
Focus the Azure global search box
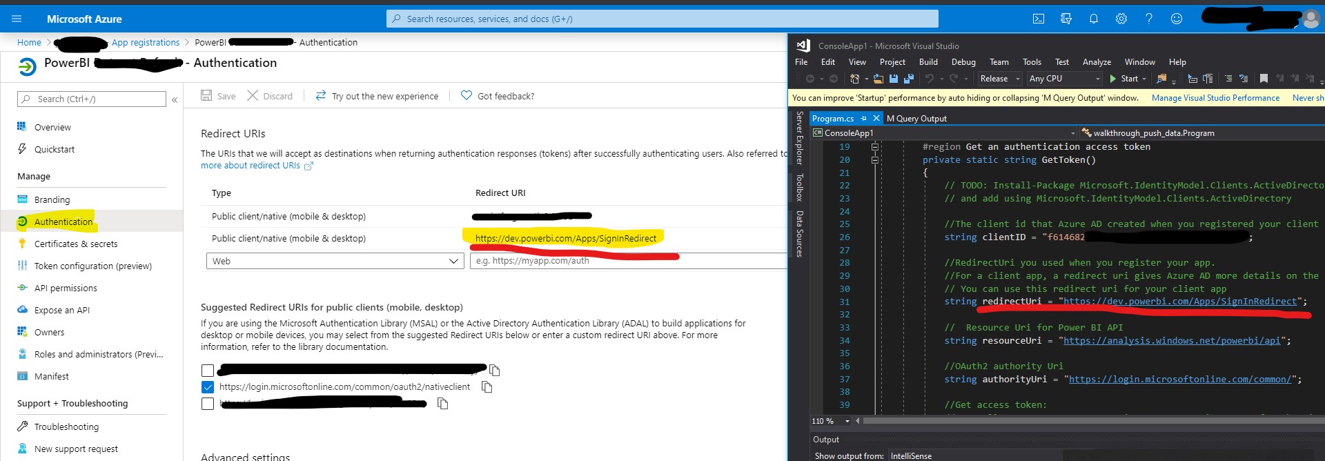click(x=662, y=19)
